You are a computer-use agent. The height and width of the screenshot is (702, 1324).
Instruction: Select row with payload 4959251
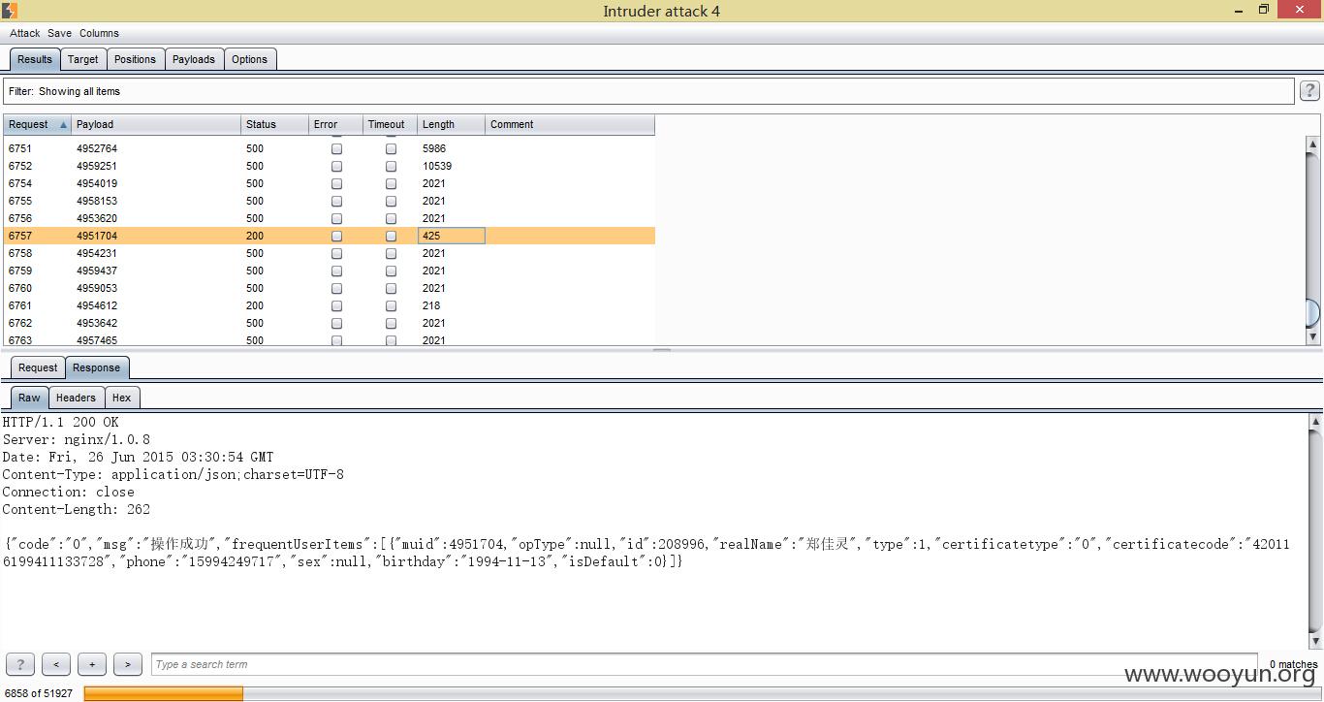coord(329,166)
